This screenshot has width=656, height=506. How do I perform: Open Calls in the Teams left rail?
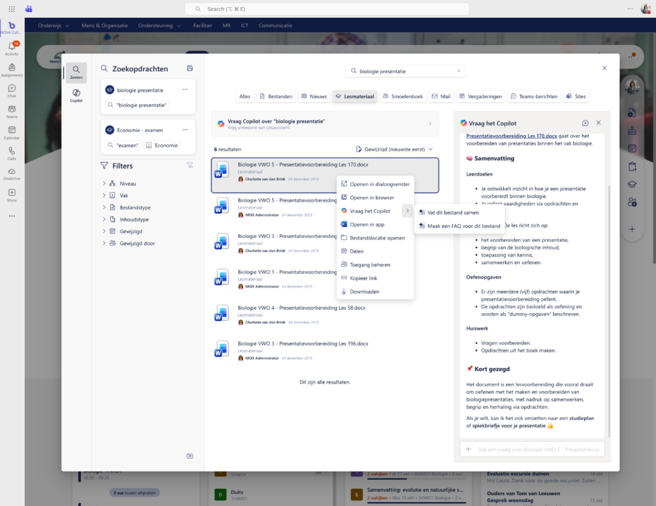pyautogui.click(x=11, y=153)
